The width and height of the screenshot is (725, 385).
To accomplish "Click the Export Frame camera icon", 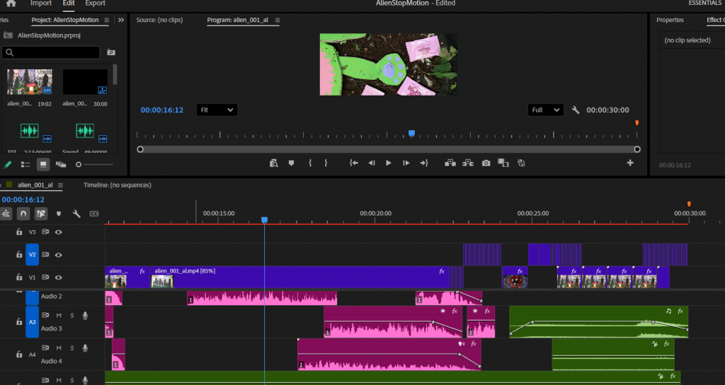I will pos(486,163).
